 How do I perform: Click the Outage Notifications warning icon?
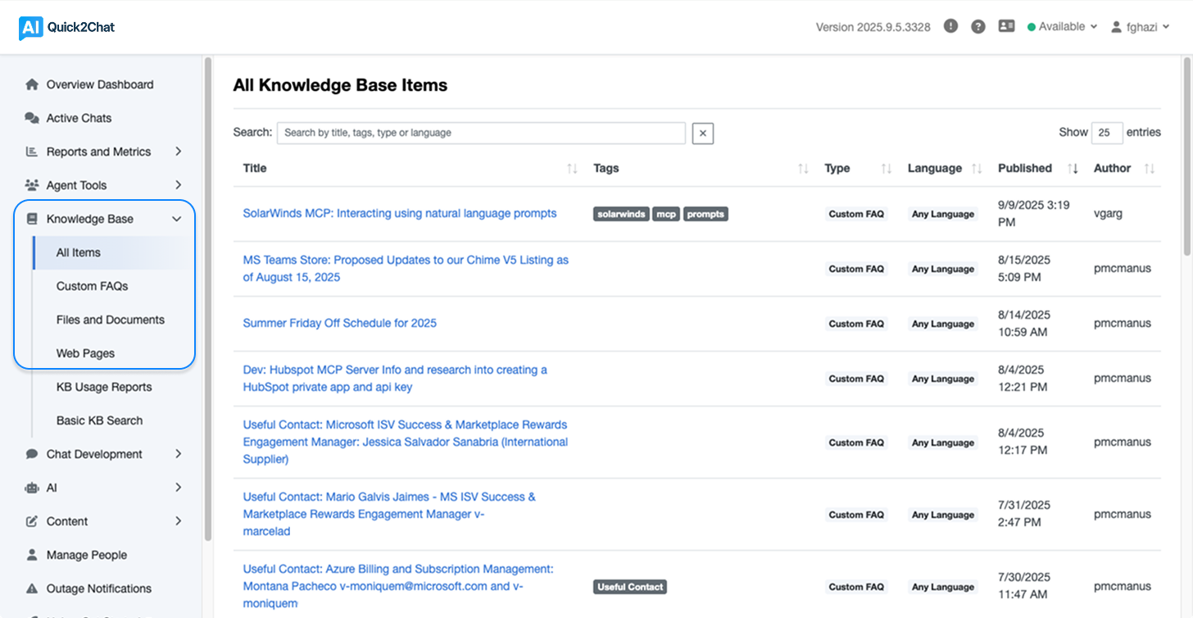[32, 588]
